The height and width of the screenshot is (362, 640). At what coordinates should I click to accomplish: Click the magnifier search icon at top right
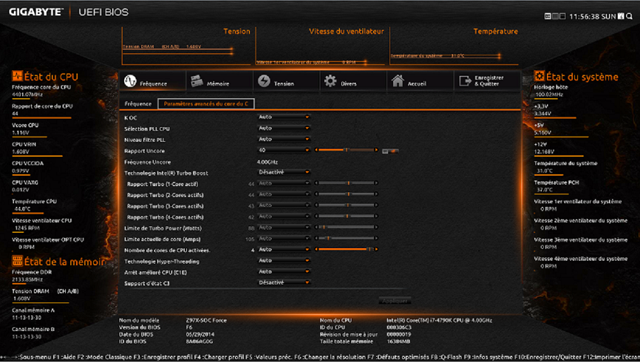point(630,16)
